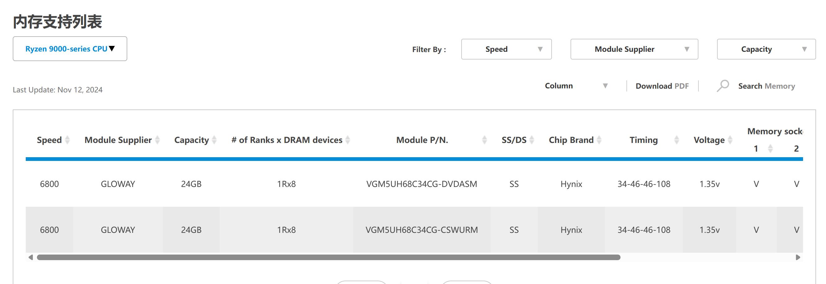Open the Module Supplier filter dropdown

(x=634, y=49)
